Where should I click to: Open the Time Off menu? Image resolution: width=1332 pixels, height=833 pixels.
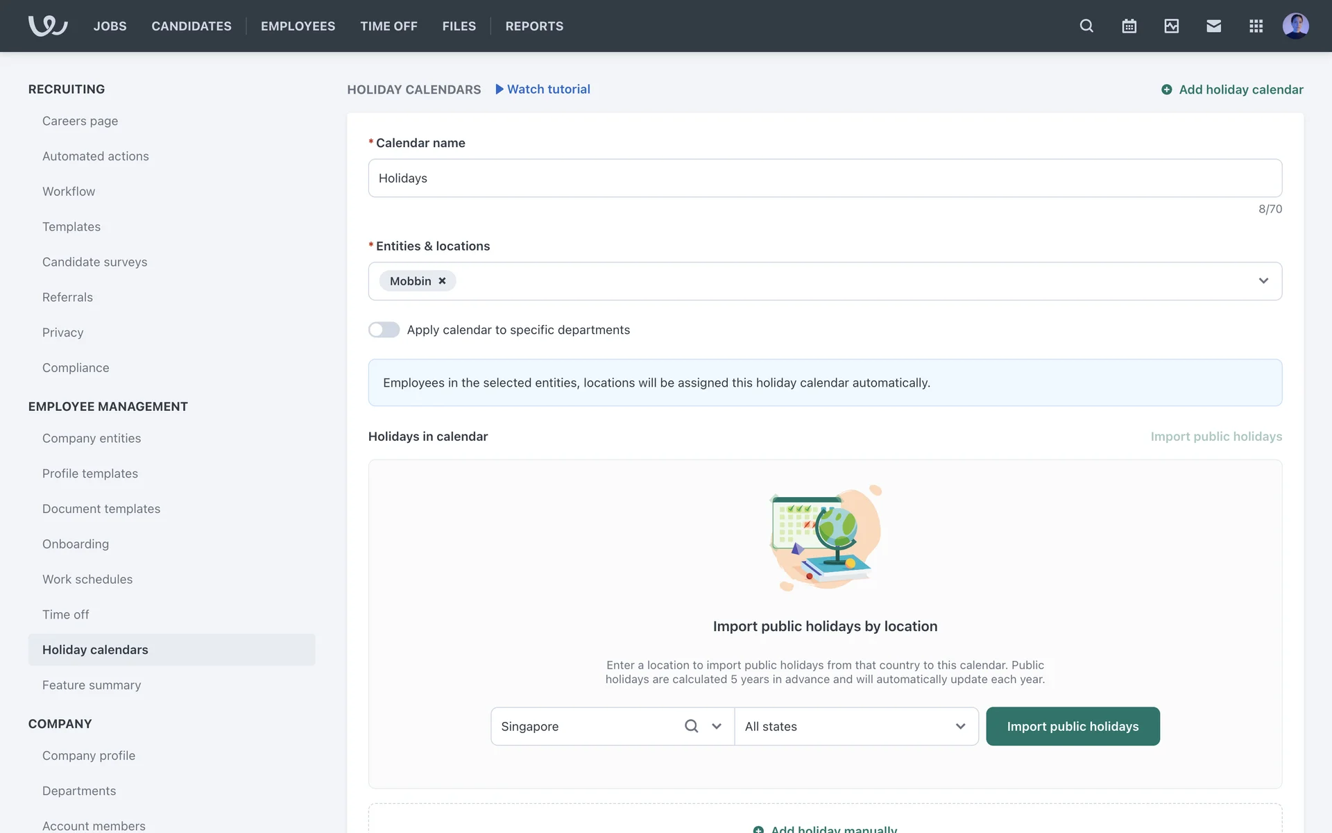pos(388,26)
